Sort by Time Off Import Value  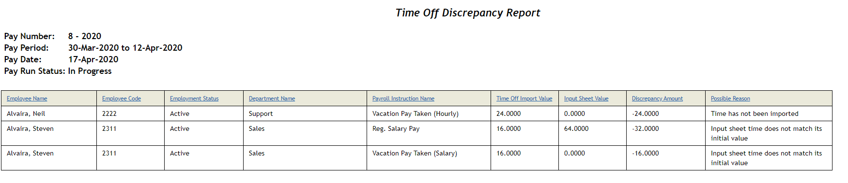point(524,99)
